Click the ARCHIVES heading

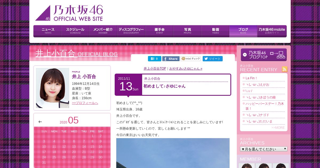point(252,143)
